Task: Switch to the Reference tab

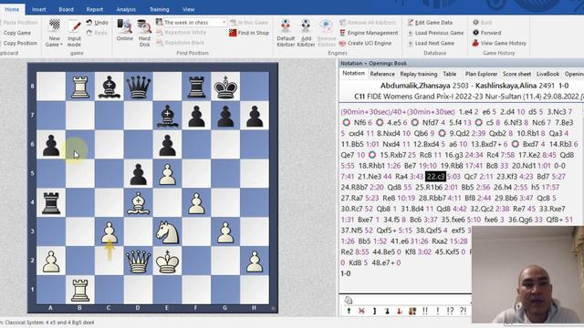Action: [x=382, y=74]
